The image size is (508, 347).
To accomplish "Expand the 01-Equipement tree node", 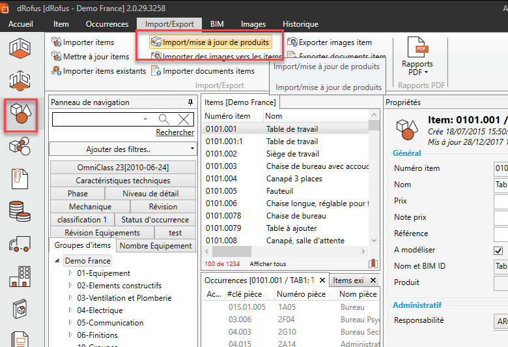I will click(x=70, y=274).
